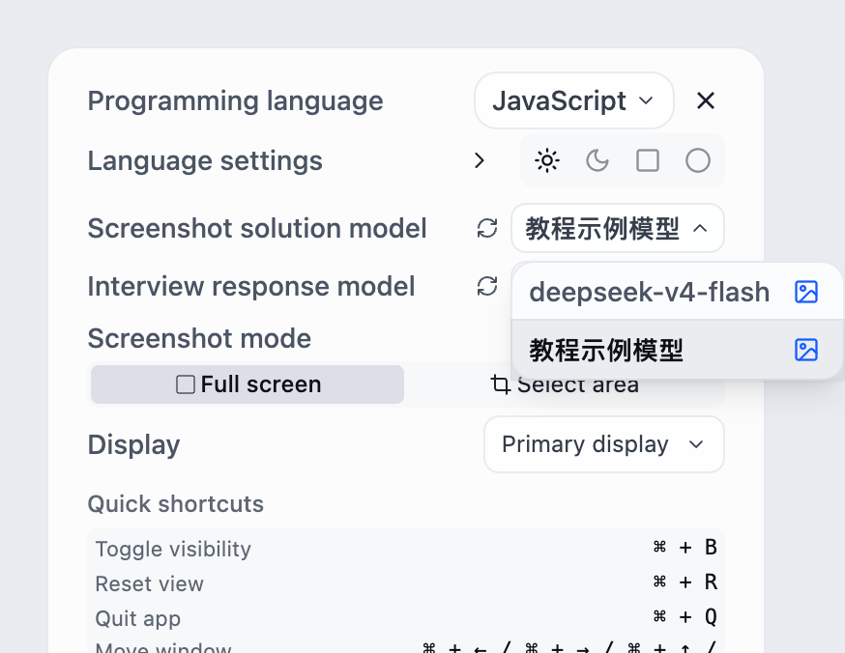Select the circle theme icon
This screenshot has width=845, height=653.
click(697, 160)
